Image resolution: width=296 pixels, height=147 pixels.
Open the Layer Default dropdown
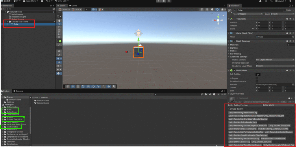(282, 14)
